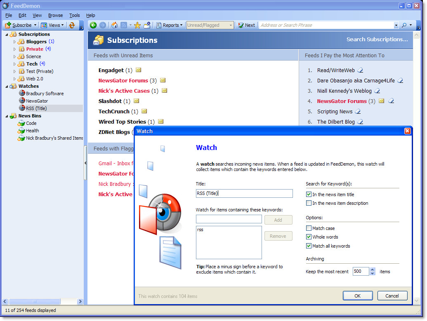Click the Health news bin icon
The height and width of the screenshot is (321, 427).
point(21,131)
